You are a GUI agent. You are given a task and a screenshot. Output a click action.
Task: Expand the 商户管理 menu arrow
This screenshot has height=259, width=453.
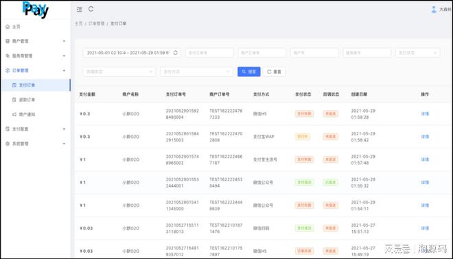point(64,41)
